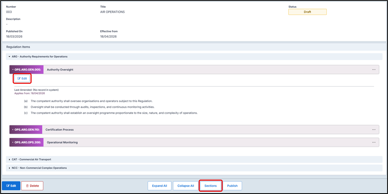Click the Regulation Items header
Screen dimensions: 388x194
point(18,47)
